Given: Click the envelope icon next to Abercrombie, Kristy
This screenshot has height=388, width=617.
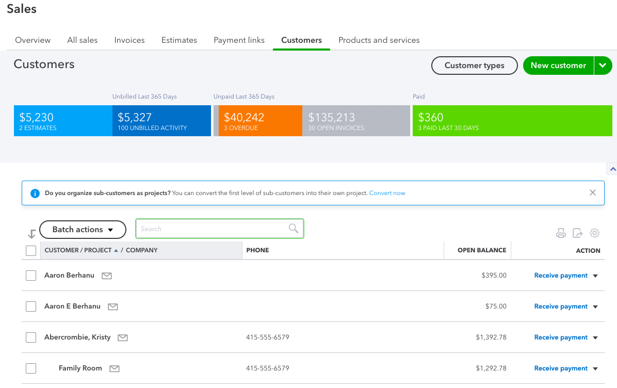Looking at the screenshot, I should pyautogui.click(x=123, y=337).
